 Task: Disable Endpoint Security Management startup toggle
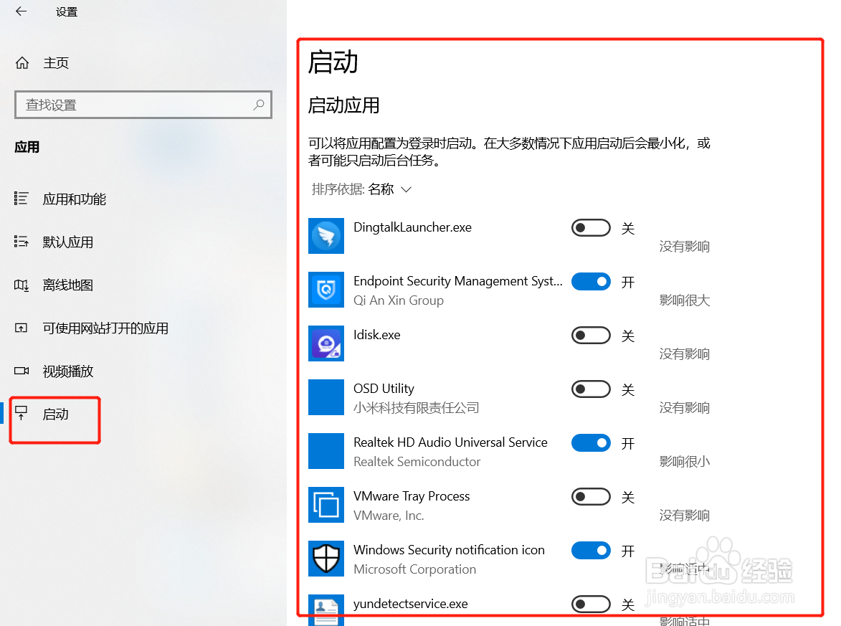coord(591,282)
